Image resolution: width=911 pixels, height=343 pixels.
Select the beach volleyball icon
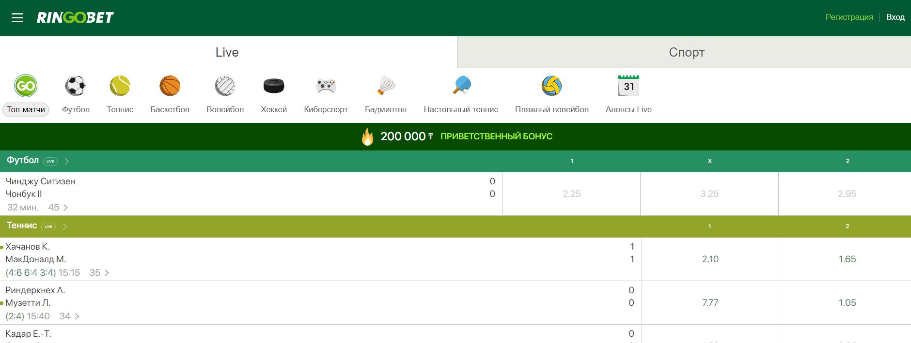point(552,86)
